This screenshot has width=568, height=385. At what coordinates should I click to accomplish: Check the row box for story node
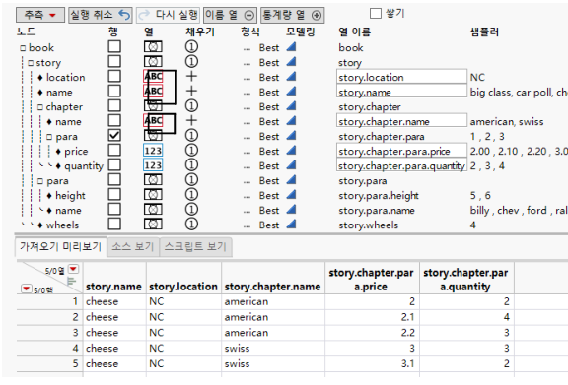click(x=114, y=61)
